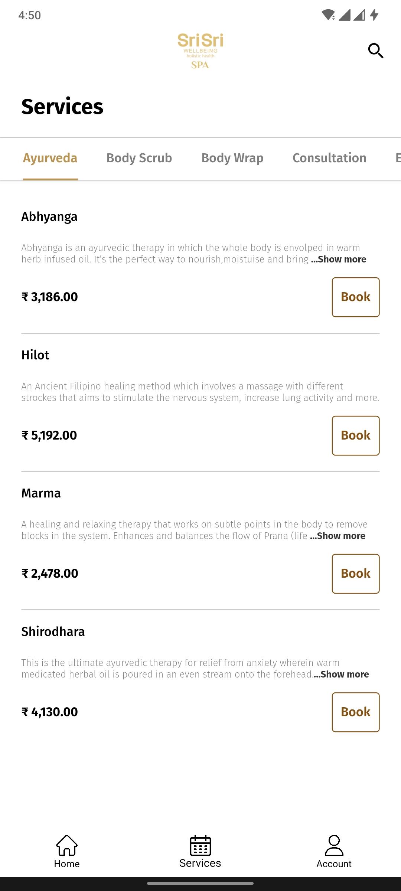401x891 pixels.
Task: Switch to the Body Scrub tab
Action: pos(139,158)
